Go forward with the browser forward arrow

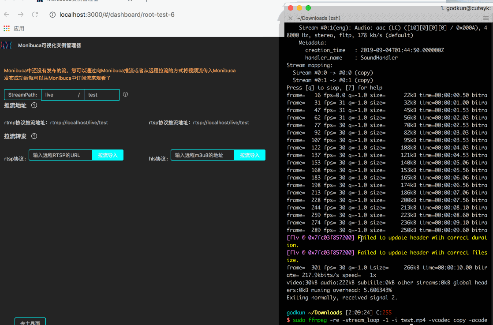(x=21, y=15)
